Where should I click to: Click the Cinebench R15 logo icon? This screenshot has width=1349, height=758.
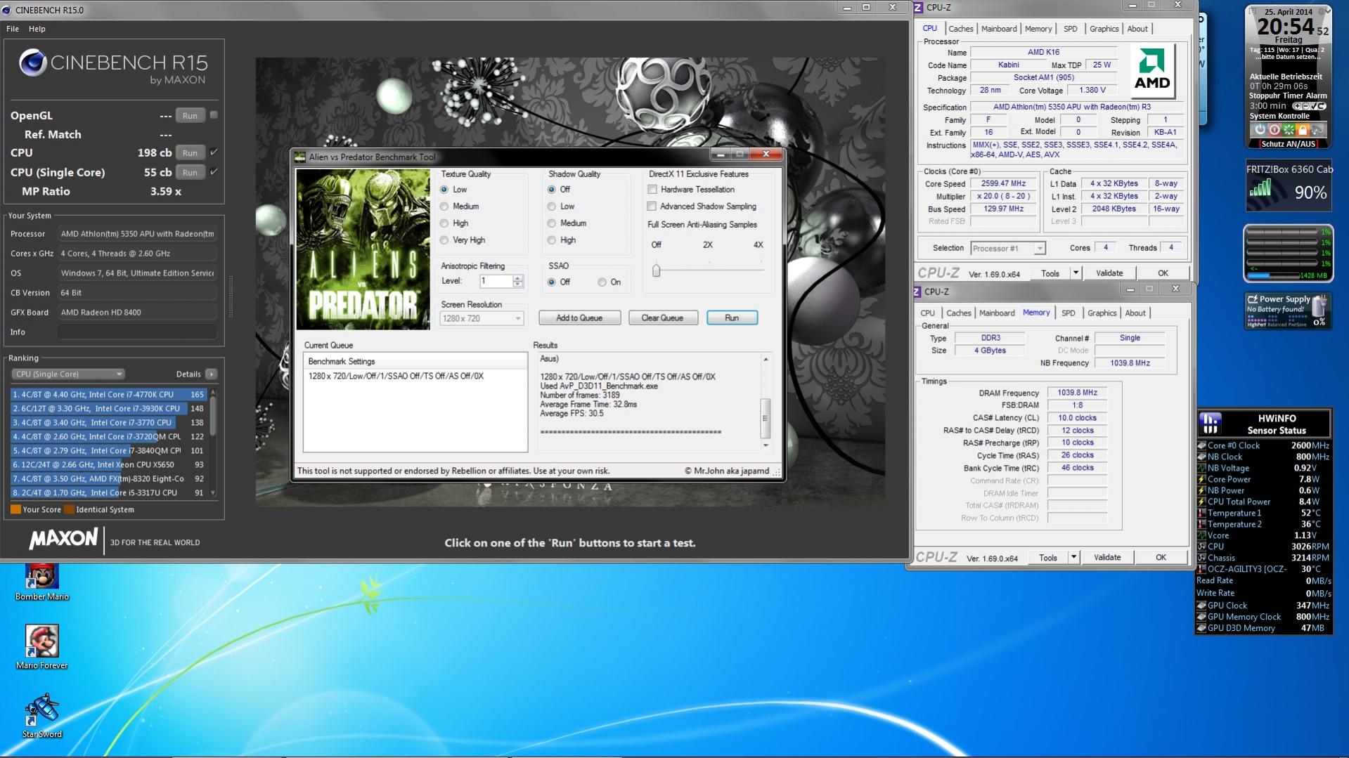click(32, 63)
